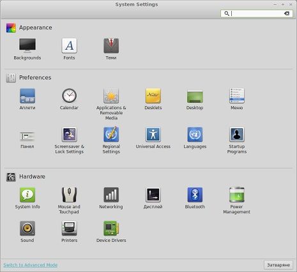Open Startup Programs settings
The image size is (297, 272).
(237, 134)
